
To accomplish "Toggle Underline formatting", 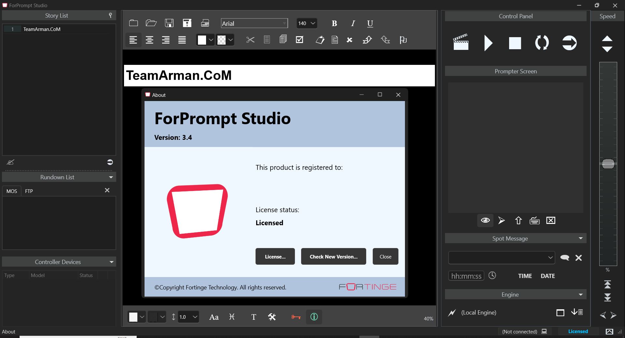I will [370, 23].
